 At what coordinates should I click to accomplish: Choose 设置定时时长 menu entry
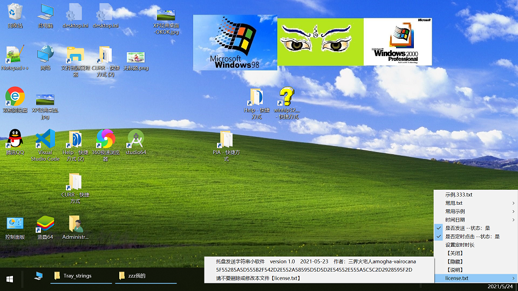pos(476,245)
